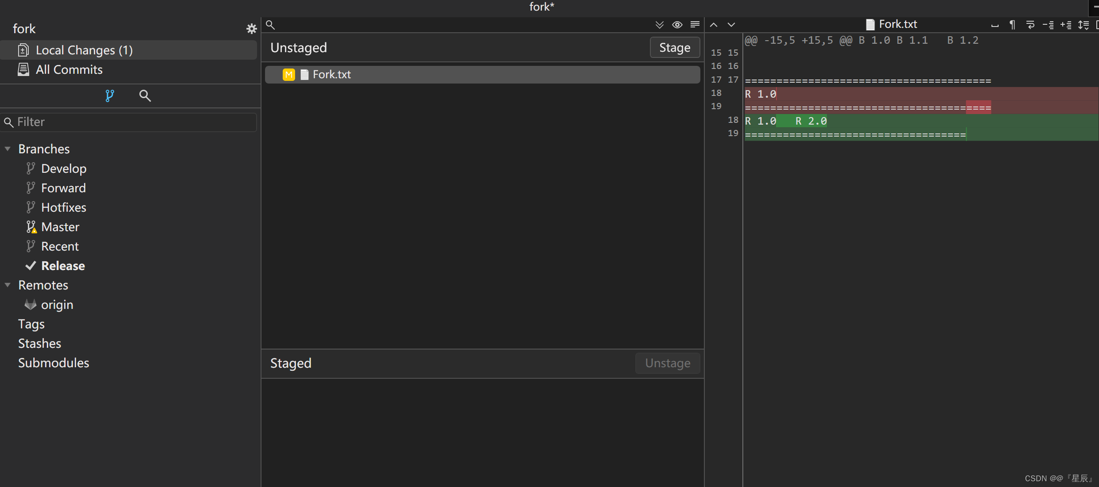Click the double chevron expand-all icon
Image resolution: width=1099 pixels, height=487 pixels.
pos(659,25)
